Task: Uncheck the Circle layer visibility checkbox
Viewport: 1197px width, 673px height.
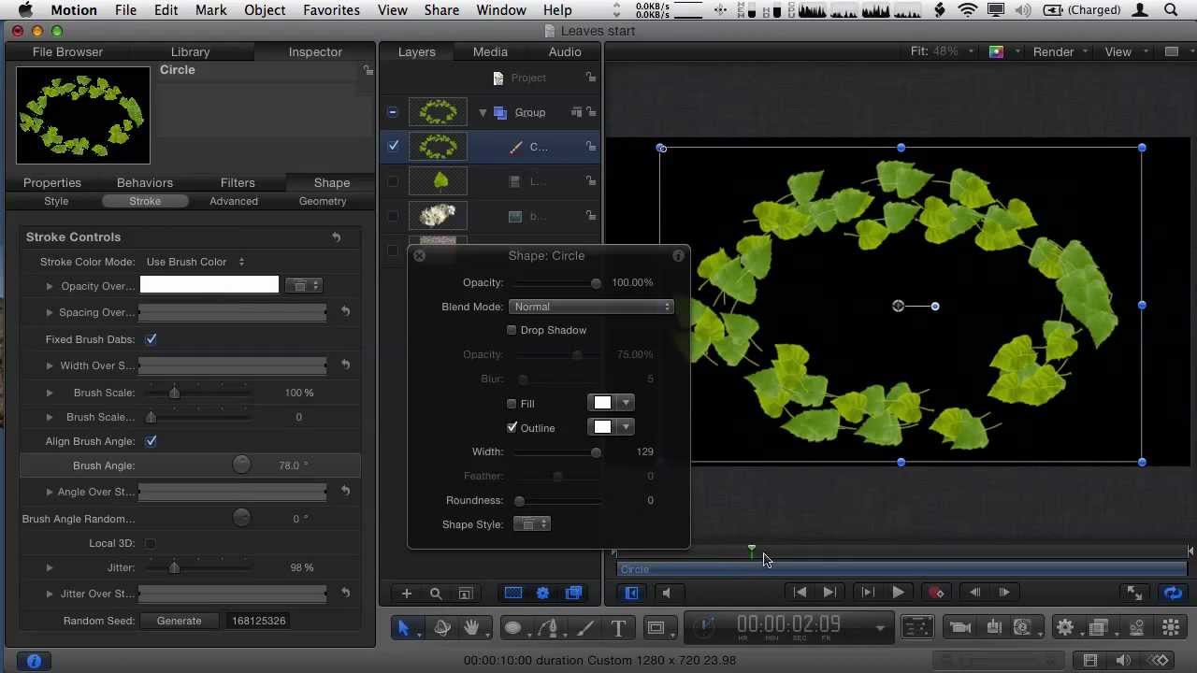Action: 393,146
